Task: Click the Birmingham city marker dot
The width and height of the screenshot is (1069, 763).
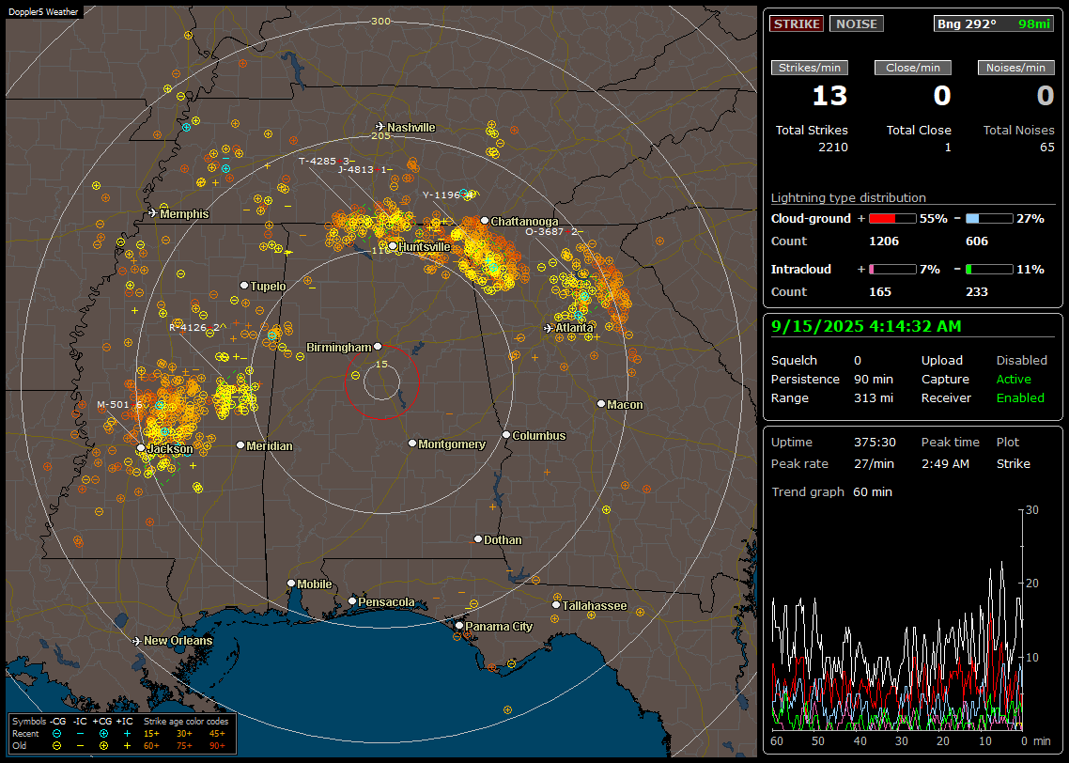Action: coord(378,347)
